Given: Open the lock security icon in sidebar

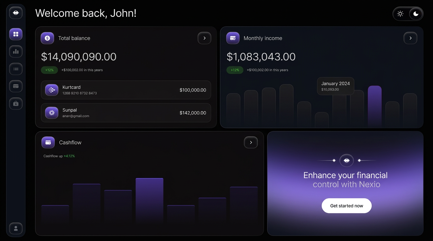Looking at the screenshot, I should pyautogui.click(x=16, y=103).
